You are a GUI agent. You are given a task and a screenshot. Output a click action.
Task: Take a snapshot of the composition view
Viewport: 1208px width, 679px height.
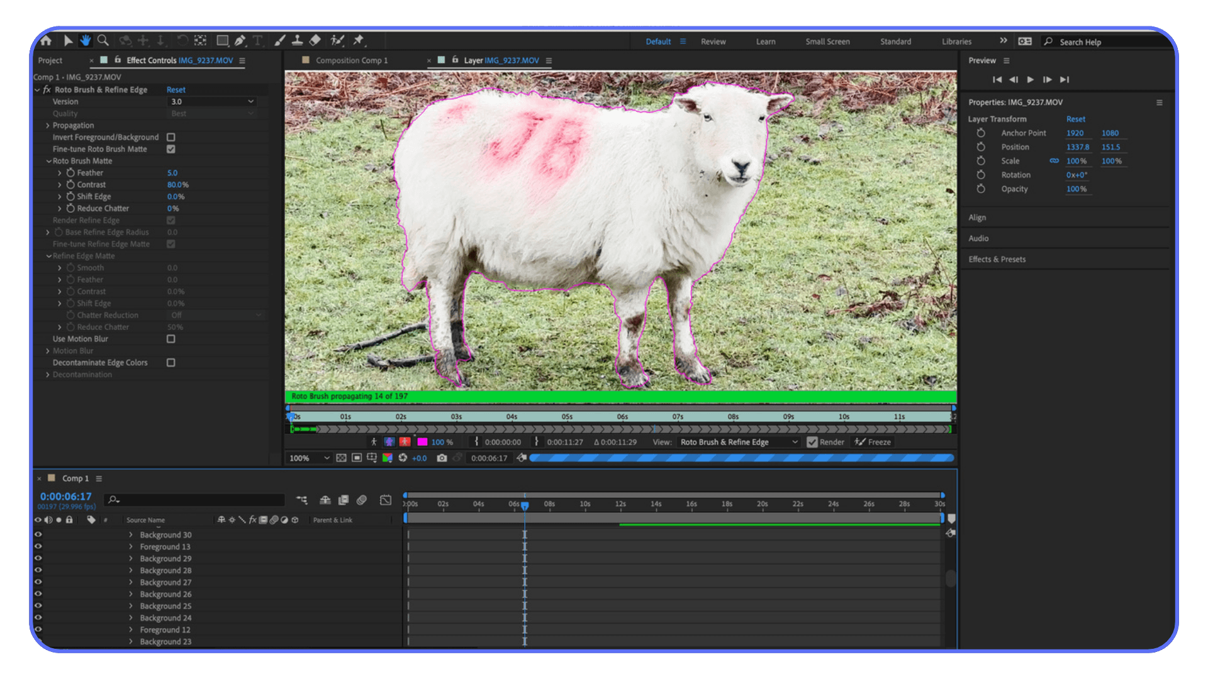[442, 458]
